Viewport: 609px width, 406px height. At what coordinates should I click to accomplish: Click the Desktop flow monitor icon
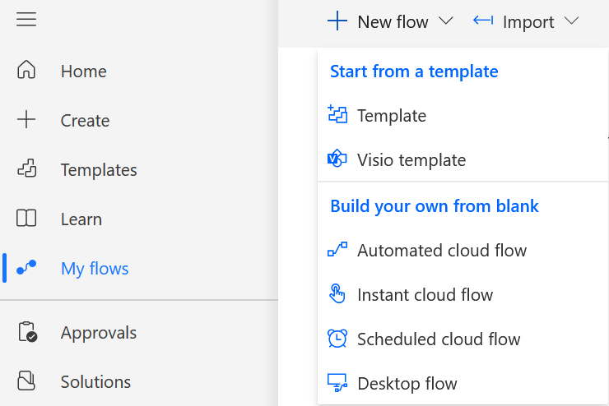coord(337,383)
